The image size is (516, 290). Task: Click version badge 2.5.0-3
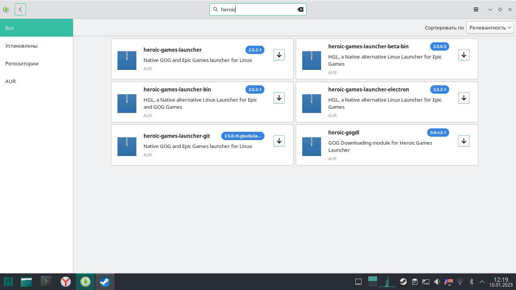440,46
